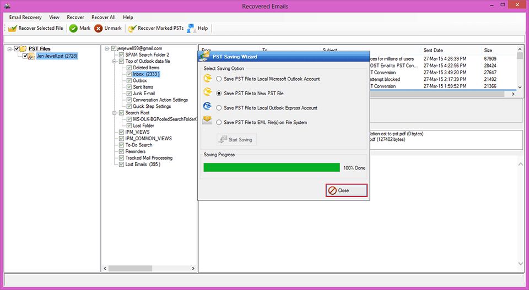Click the PST Files folder icon

23,49
